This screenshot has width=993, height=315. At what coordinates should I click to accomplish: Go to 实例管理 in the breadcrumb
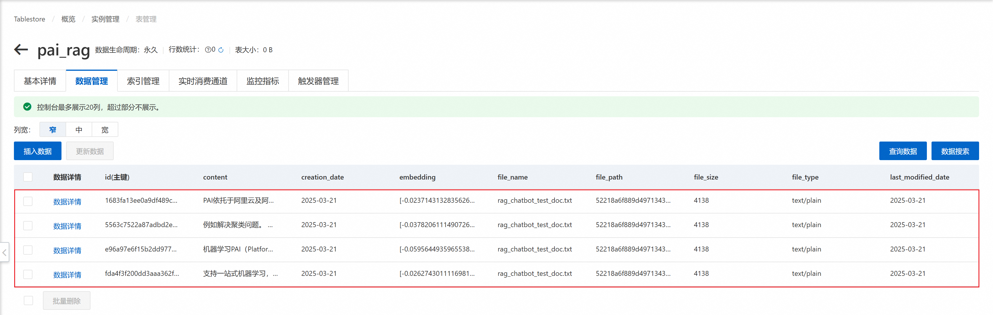coord(105,19)
